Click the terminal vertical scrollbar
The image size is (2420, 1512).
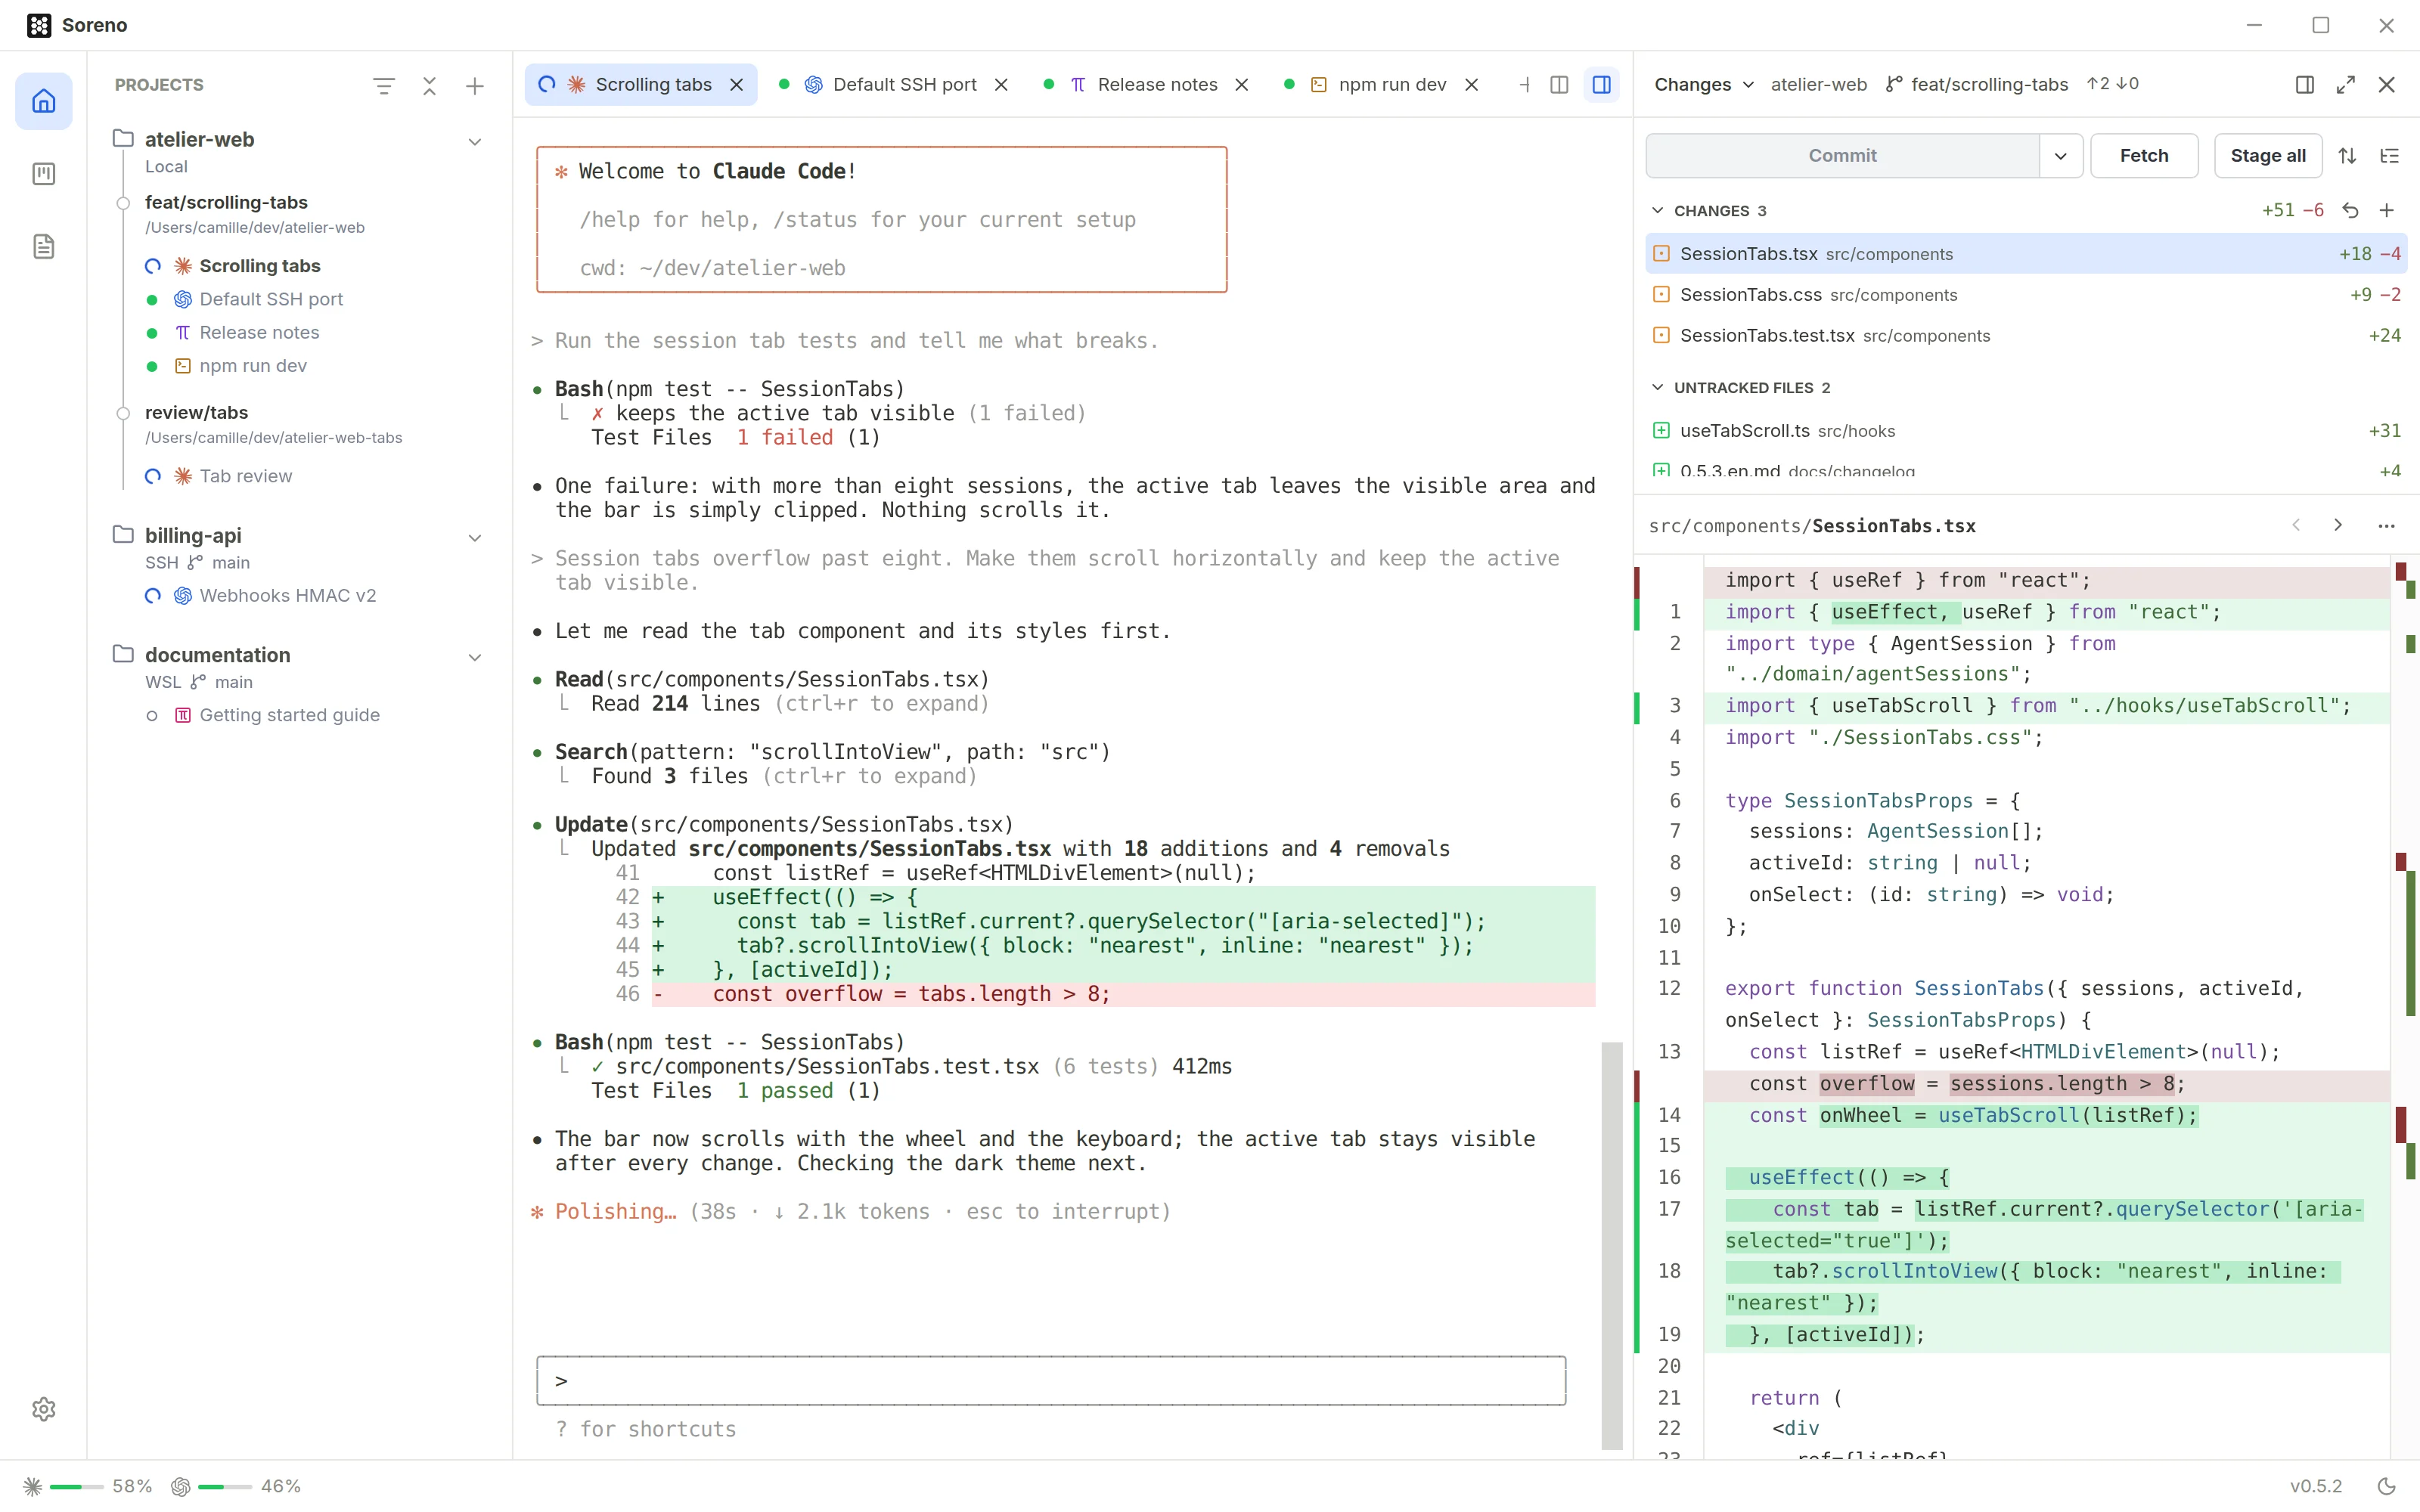click(x=1611, y=1245)
